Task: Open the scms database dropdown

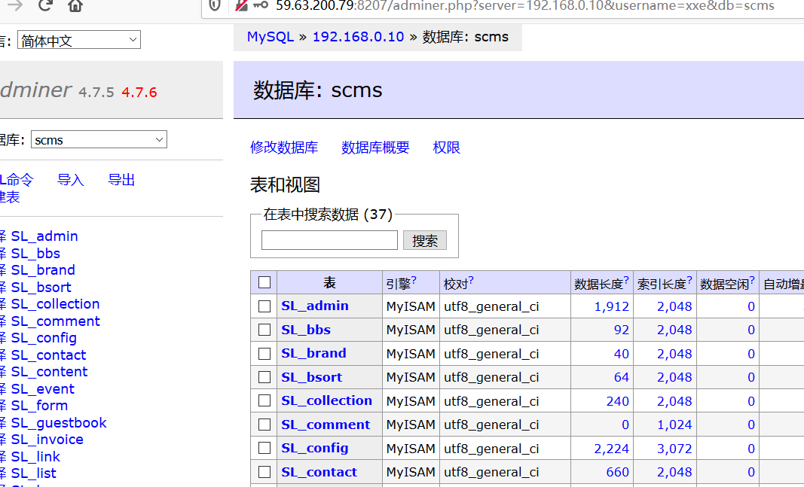Action: (99, 140)
